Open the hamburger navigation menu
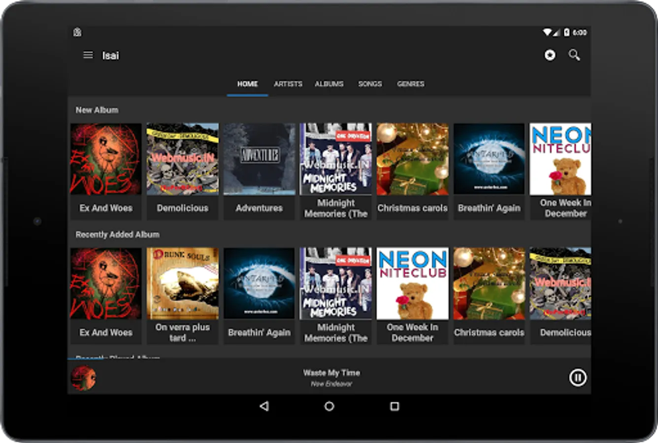This screenshot has height=443, width=658. 88,55
